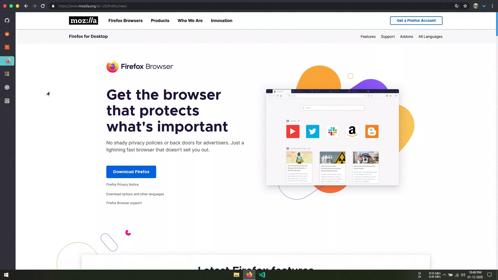498x280 pixels.
Task: Open GitHub from the sidebar
Action: (x=7, y=20)
